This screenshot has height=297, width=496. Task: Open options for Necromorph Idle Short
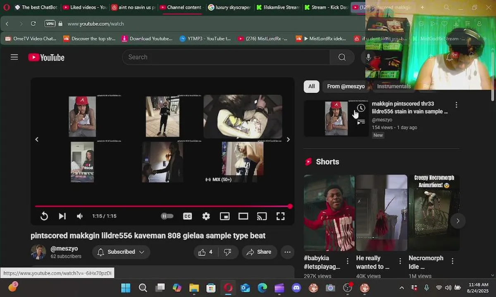coord(453,261)
